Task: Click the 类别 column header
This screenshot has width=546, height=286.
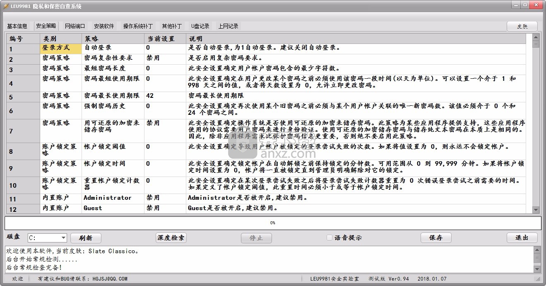Action: pyautogui.click(x=61, y=39)
